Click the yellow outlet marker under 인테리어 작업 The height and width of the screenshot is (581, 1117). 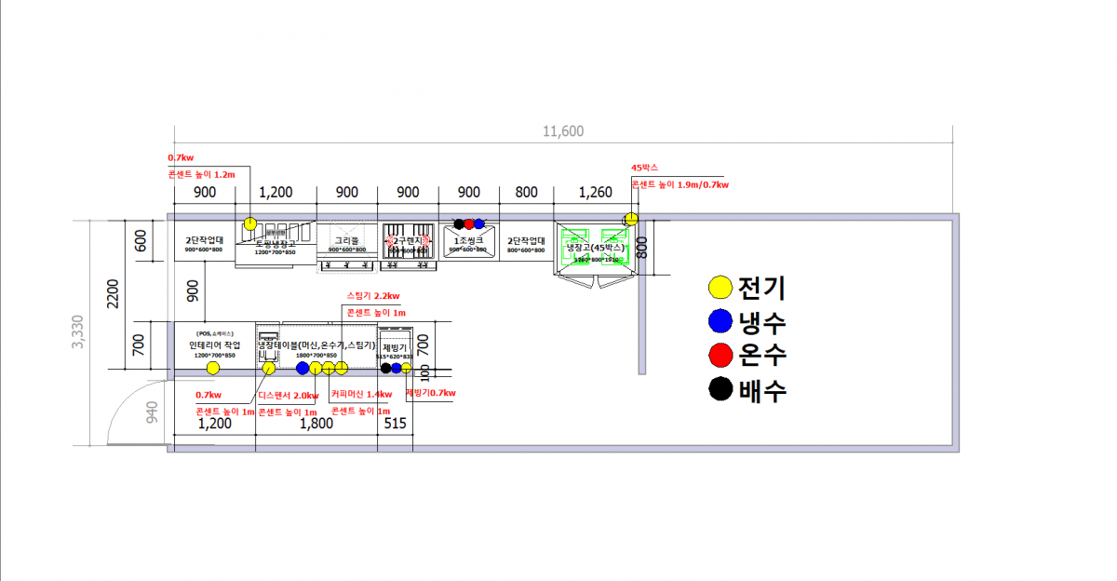(x=213, y=368)
